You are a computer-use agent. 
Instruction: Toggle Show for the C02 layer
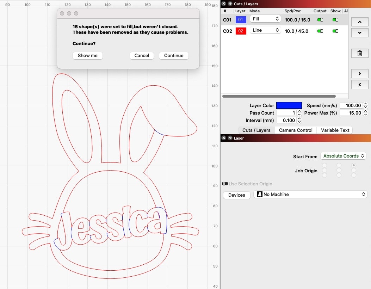(335, 31)
